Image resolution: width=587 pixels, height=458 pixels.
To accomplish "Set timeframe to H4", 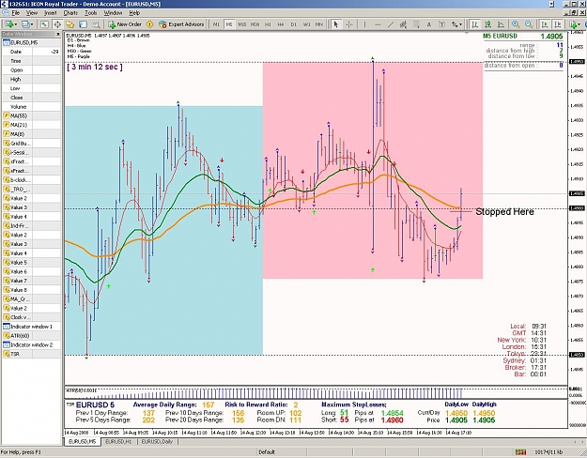I will coord(281,24).
